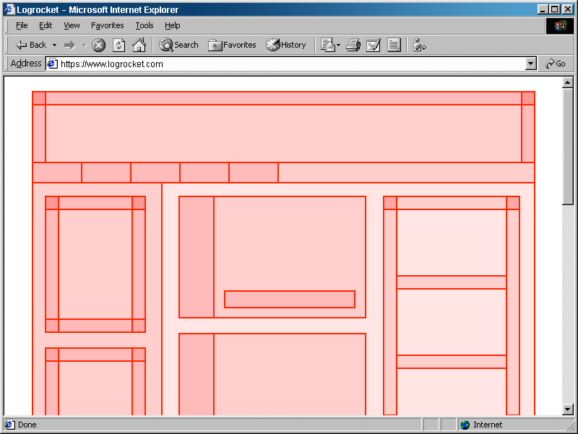
Task: Click the Print icon
Action: coord(353,45)
